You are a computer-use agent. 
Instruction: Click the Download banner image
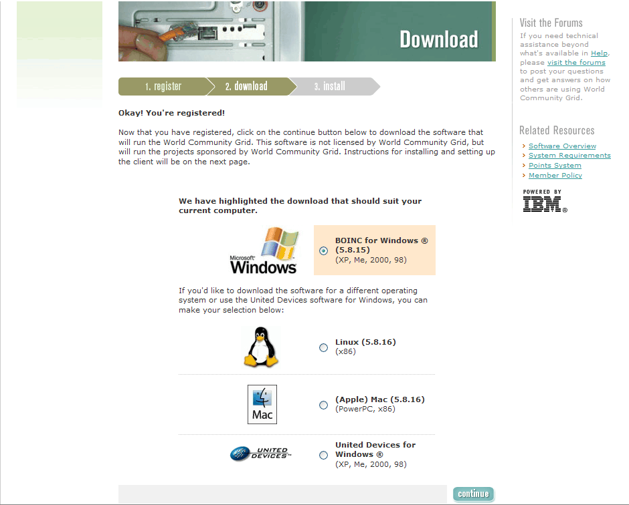(x=307, y=31)
